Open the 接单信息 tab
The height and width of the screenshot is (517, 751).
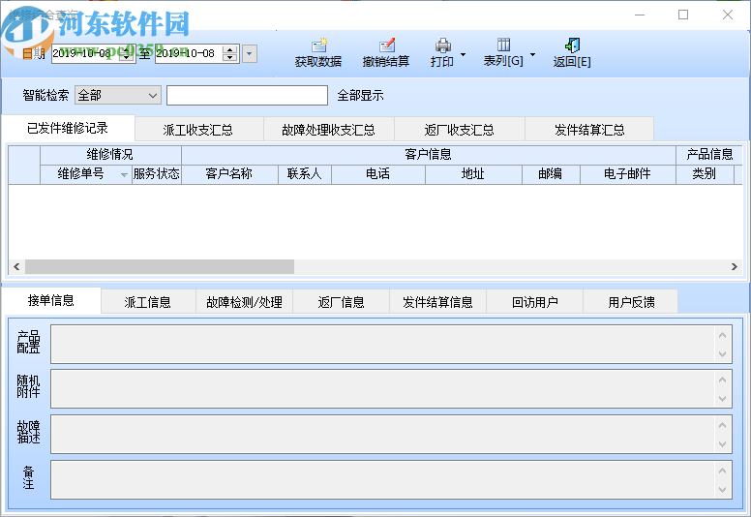pyautogui.click(x=50, y=300)
